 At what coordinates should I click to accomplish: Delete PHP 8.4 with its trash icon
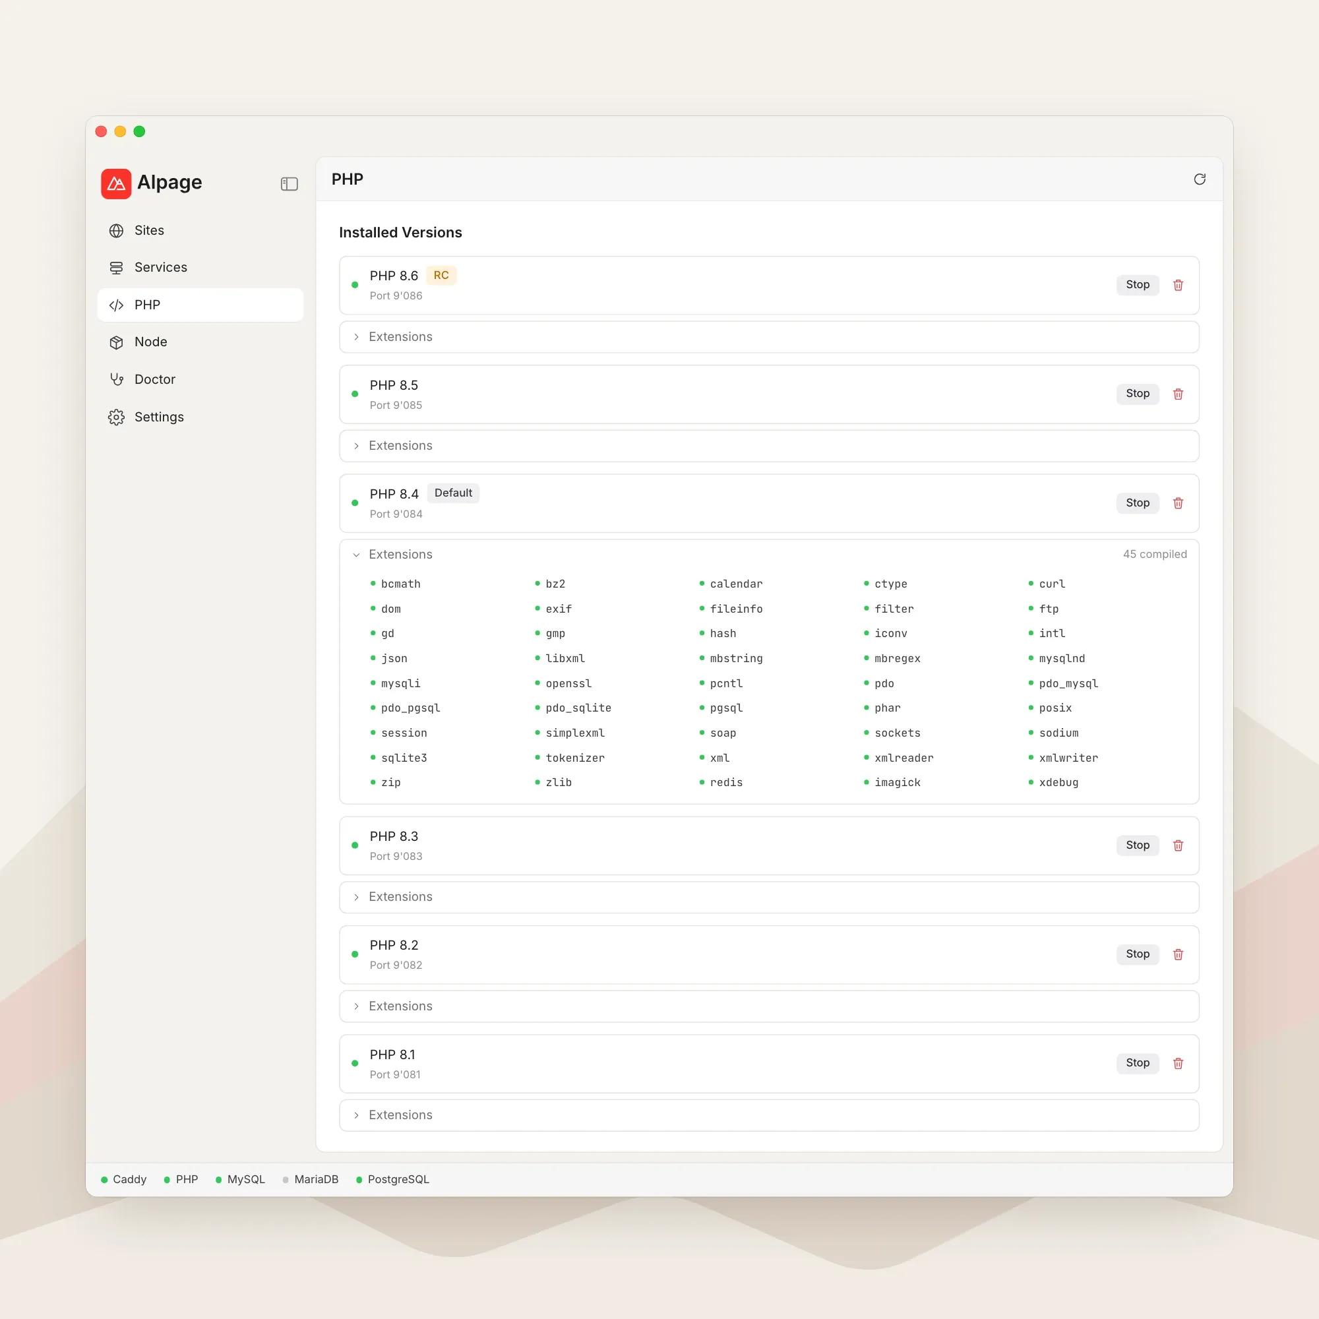[1178, 503]
